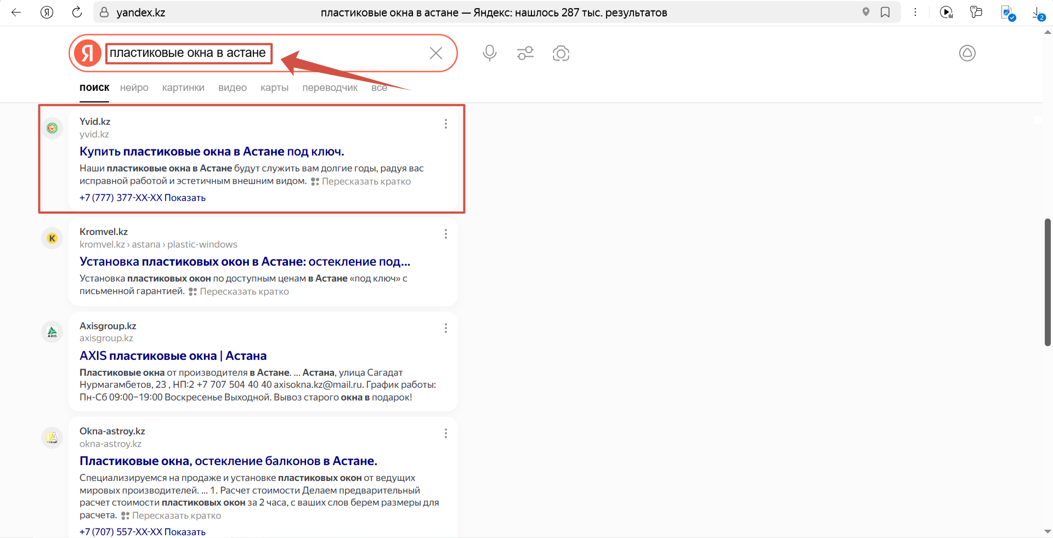Viewport: 1053px width, 538px height.
Task: Open three-dot menu for Yvid.kz result
Action: click(x=445, y=124)
